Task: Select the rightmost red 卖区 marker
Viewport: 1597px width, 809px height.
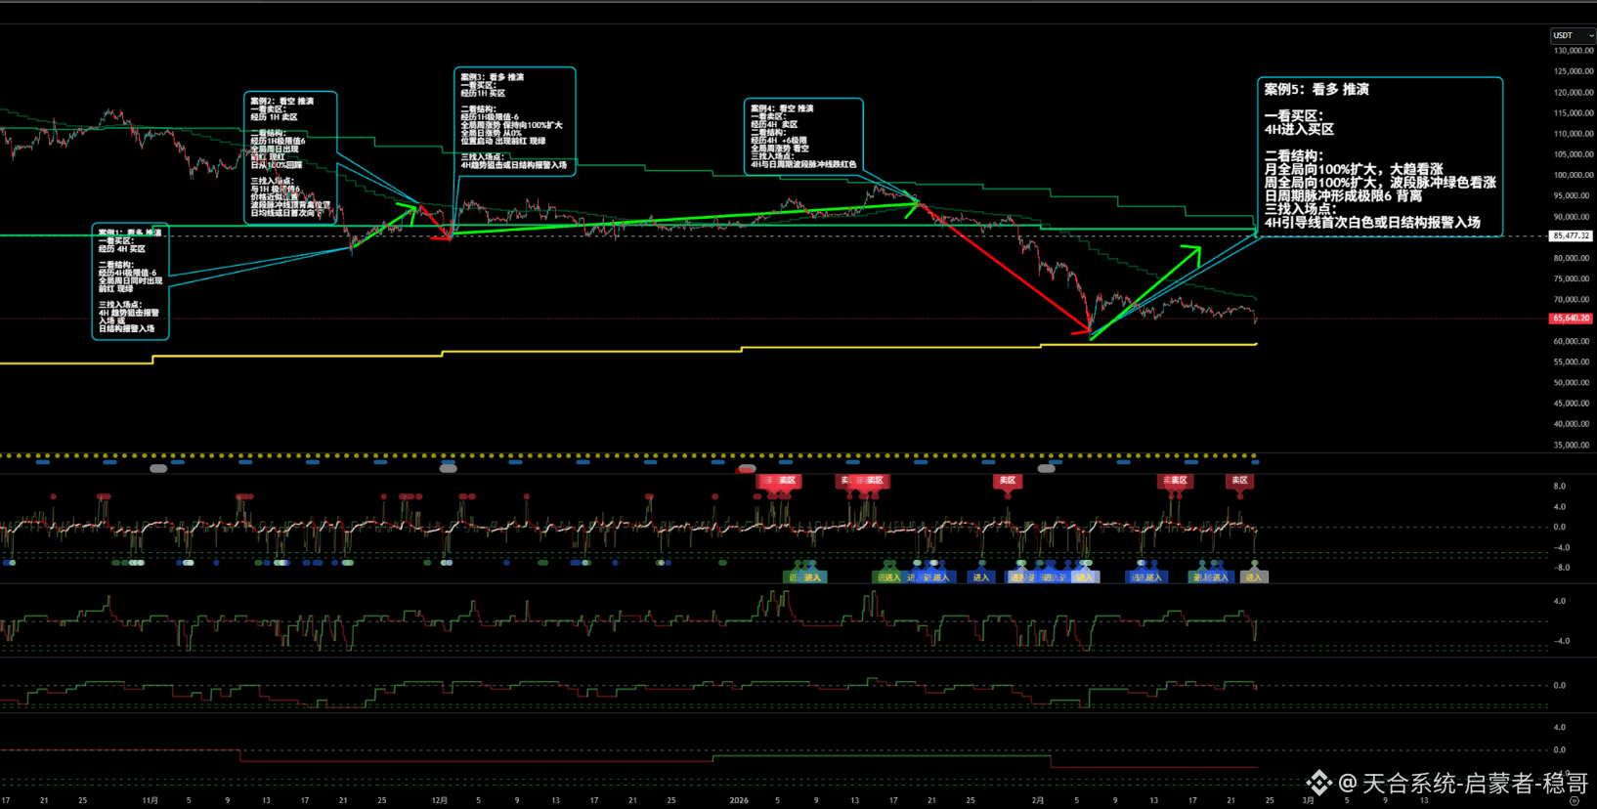Action: tap(1239, 481)
